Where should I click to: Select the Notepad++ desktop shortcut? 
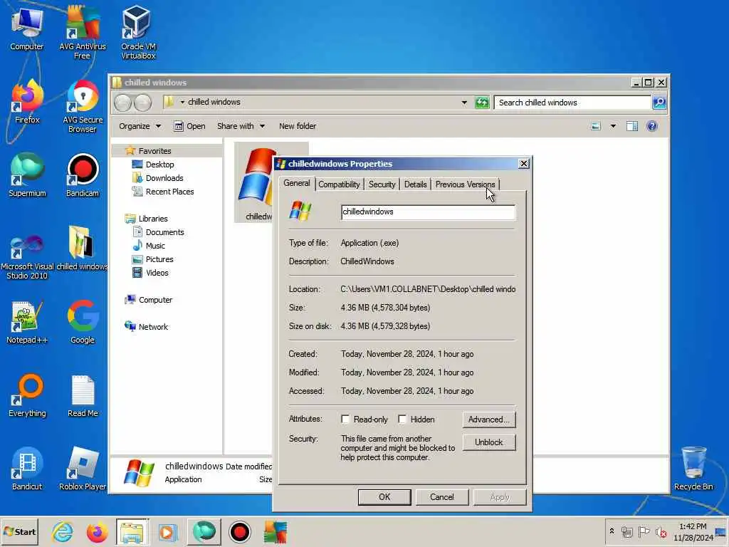coord(27,322)
